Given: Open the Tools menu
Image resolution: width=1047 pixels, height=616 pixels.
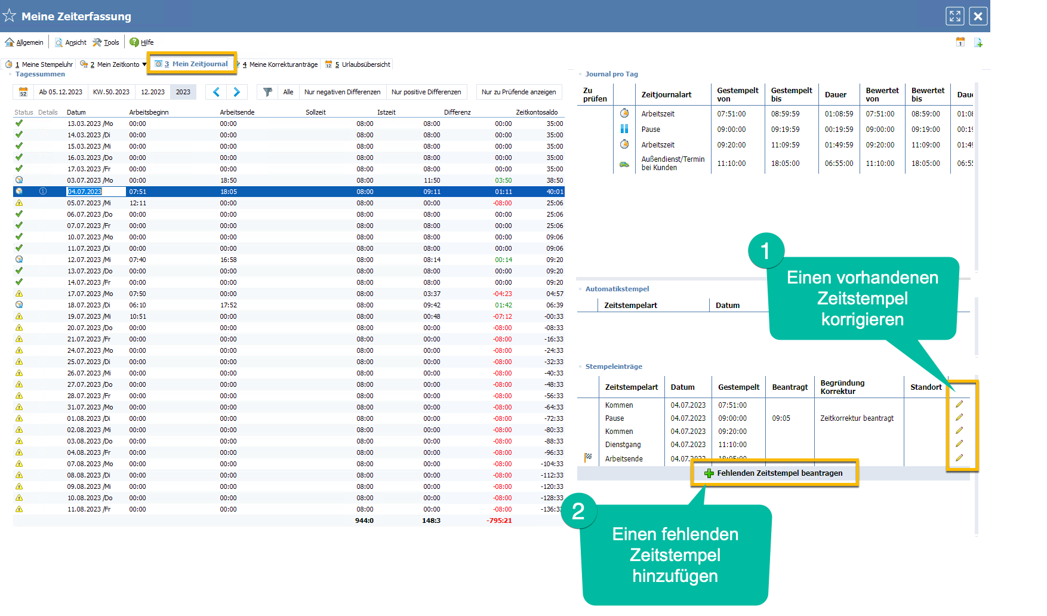Looking at the screenshot, I should tap(106, 42).
